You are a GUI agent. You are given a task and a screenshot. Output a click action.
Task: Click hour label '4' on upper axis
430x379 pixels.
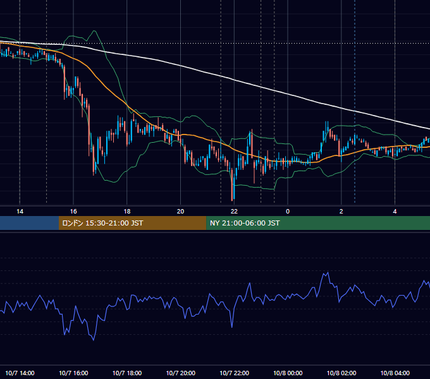tap(395, 212)
